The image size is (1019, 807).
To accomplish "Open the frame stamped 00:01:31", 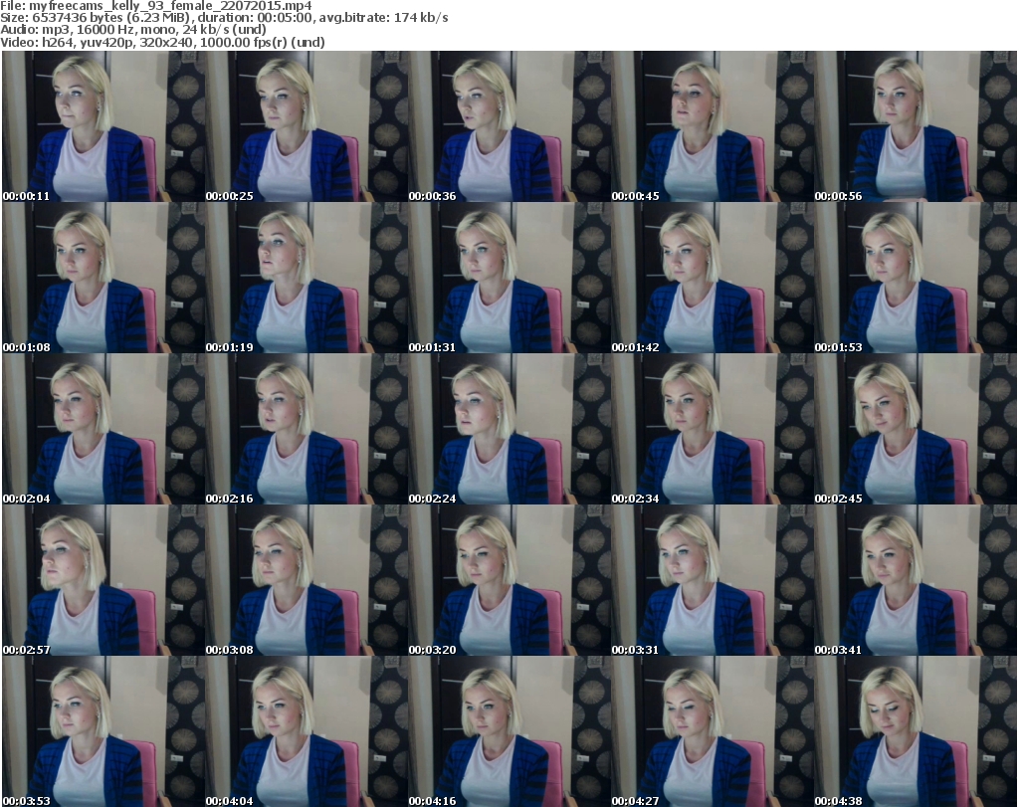I will [509, 278].
